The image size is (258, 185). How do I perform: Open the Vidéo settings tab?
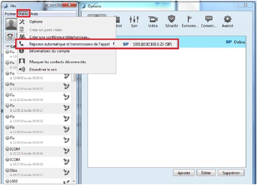click(x=153, y=21)
